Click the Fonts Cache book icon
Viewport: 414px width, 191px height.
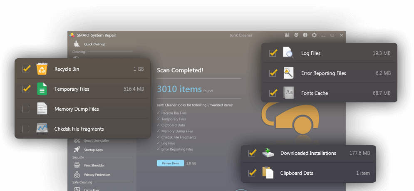tap(289, 93)
